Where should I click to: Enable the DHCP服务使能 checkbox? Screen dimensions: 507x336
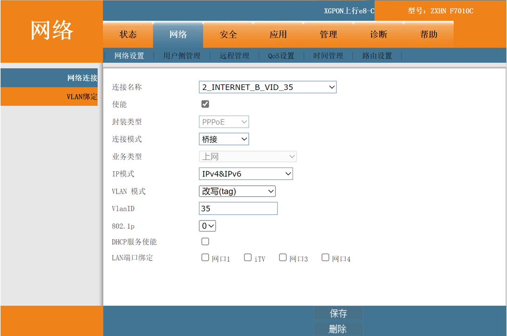click(205, 241)
